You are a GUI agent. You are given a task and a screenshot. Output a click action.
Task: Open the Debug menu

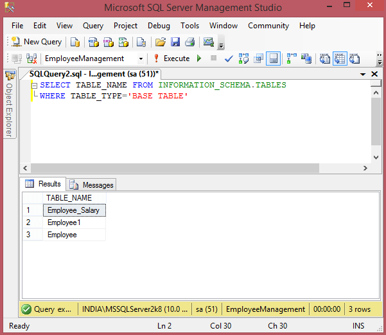(159, 26)
